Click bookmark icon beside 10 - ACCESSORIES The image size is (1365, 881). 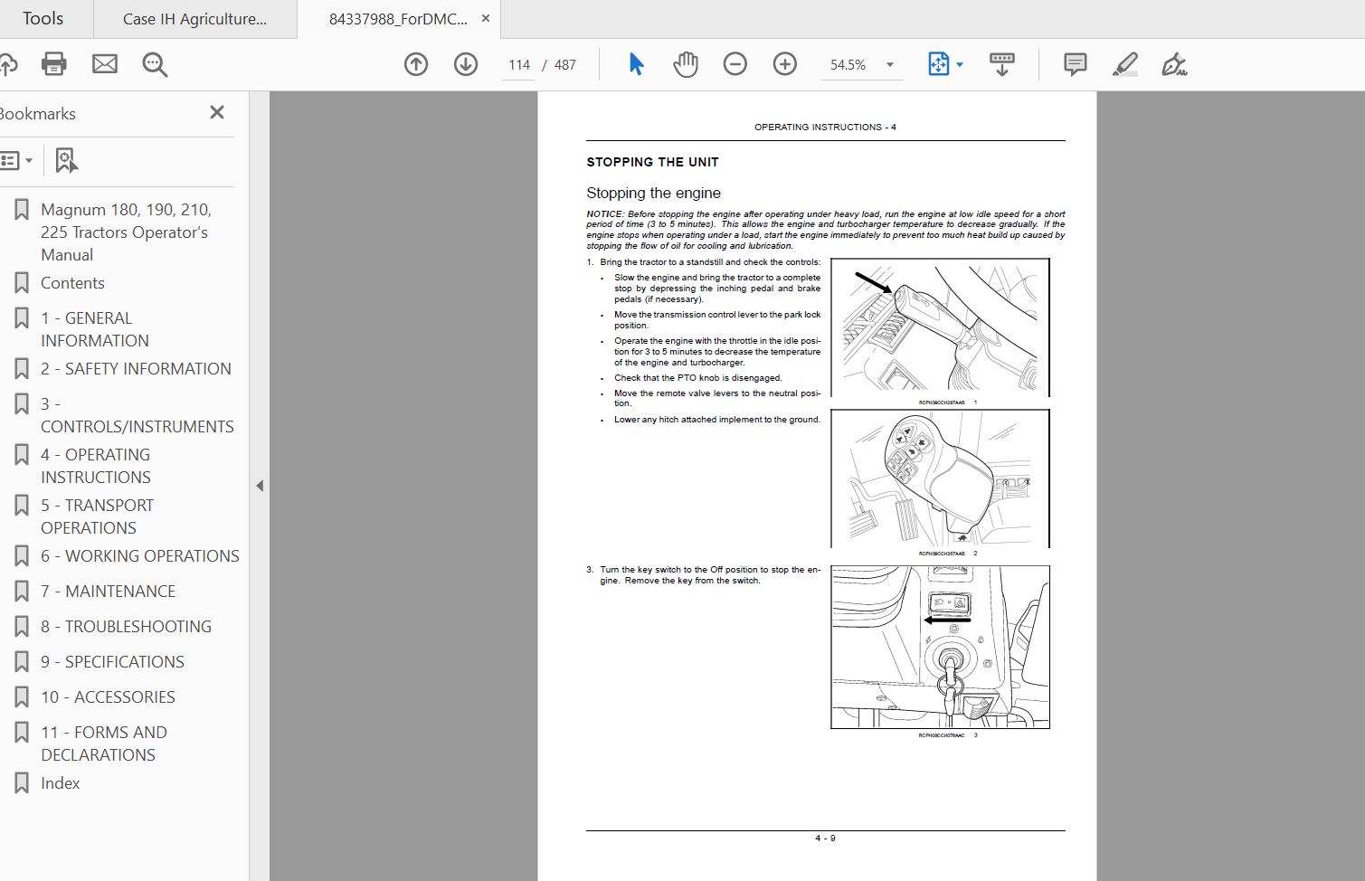point(22,697)
